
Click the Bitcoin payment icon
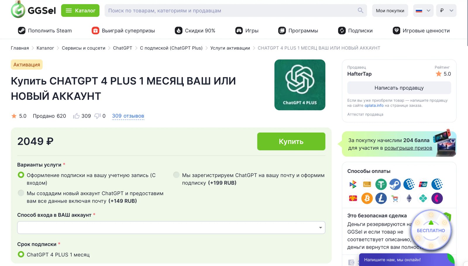[x=367, y=199]
